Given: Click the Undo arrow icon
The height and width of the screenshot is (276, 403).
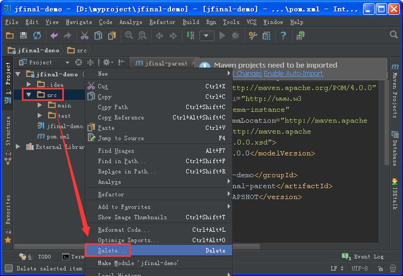Looking at the screenshot, I should coord(54,36).
